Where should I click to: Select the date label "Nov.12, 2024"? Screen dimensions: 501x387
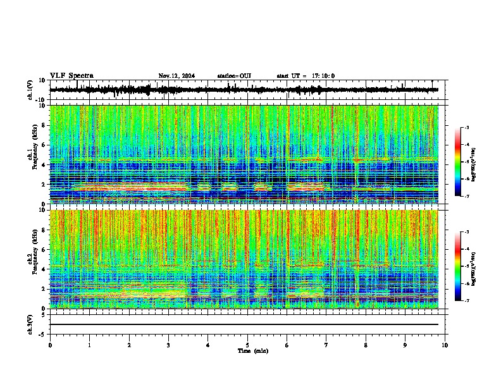(x=176, y=76)
